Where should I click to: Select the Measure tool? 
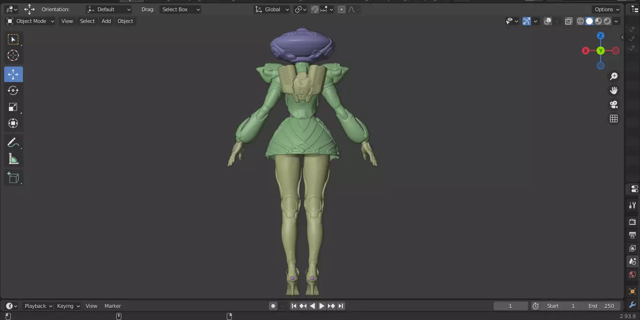(13, 159)
